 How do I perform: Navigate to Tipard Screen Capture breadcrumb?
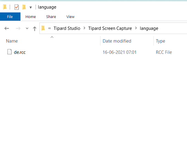coord(110,28)
